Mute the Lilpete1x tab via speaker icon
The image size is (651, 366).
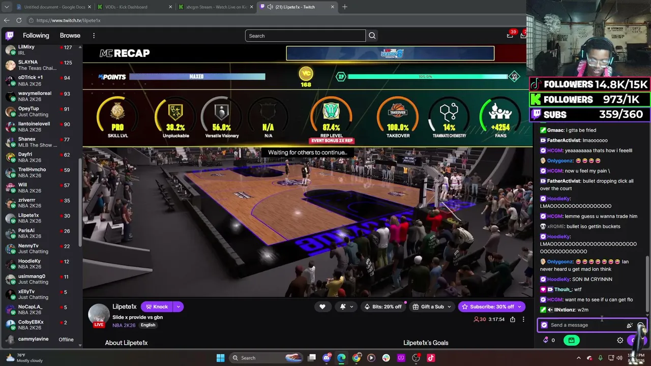point(271,7)
